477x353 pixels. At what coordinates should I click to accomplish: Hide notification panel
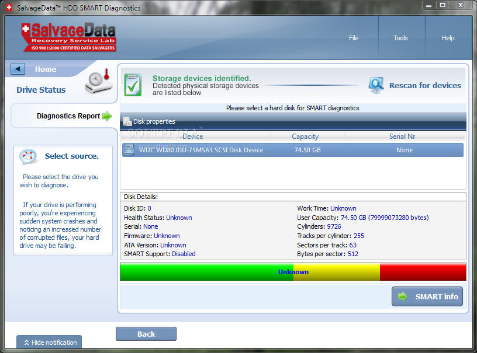tap(49, 342)
